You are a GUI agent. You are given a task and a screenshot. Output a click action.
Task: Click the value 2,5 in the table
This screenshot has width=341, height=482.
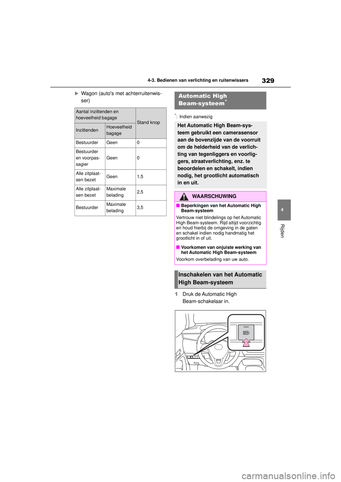click(140, 192)
